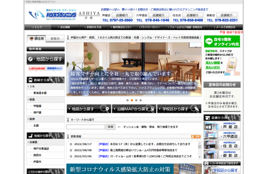Click 六甲道店 phone number 078-846-1846

(157, 20)
